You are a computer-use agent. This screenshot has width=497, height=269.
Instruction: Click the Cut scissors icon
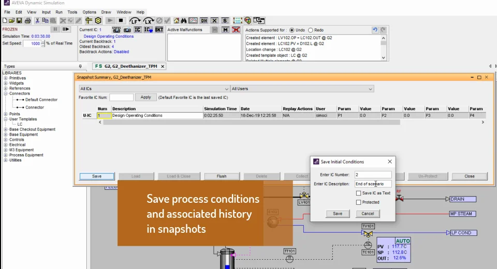[x=37, y=21]
